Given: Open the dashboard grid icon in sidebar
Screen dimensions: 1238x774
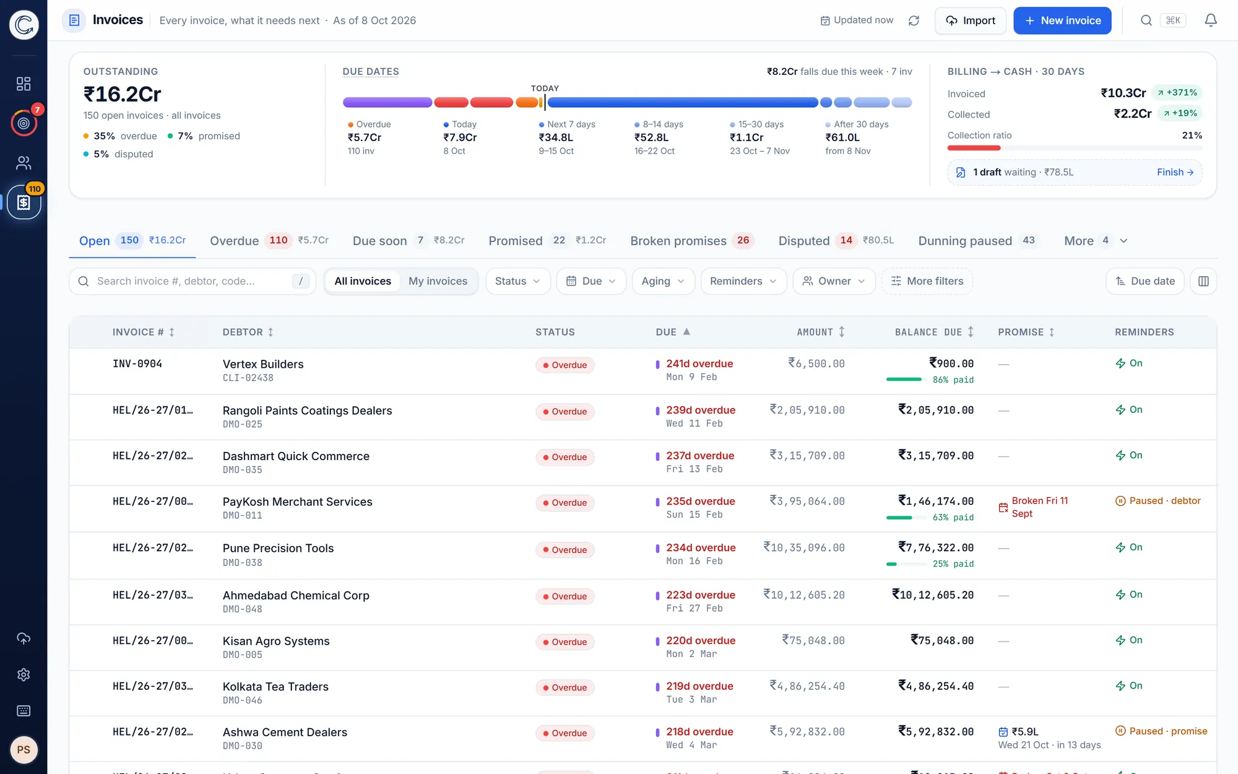Looking at the screenshot, I should click(24, 84).
